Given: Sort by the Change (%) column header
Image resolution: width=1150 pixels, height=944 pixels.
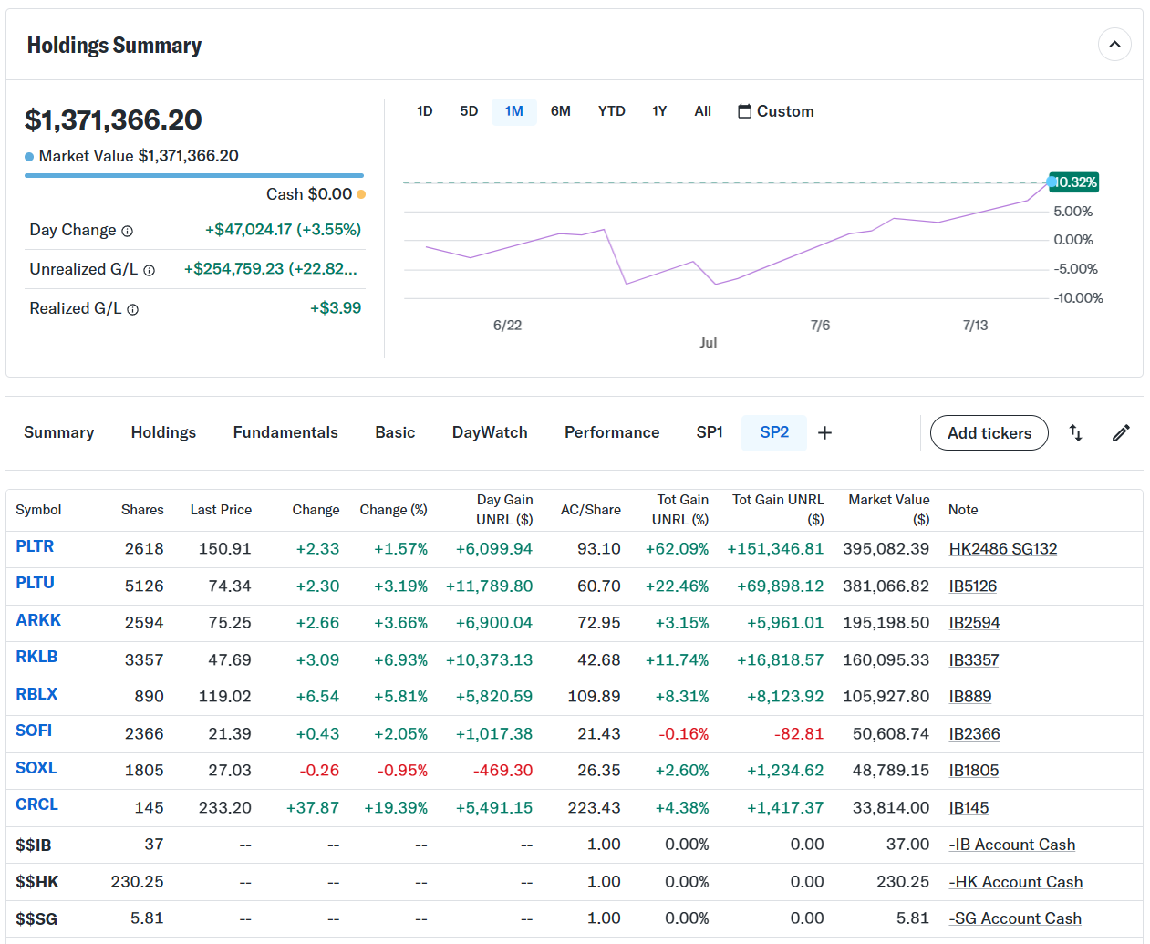Looking at the screenshot, I should click(393, 510).
